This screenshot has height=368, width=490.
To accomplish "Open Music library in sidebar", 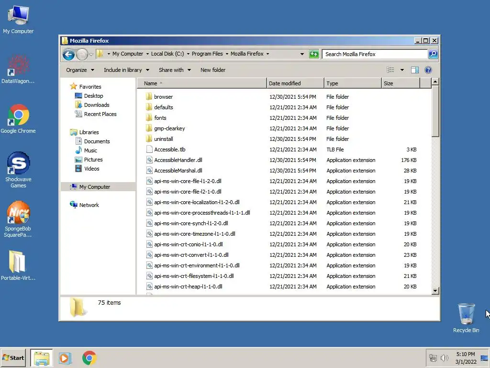I will click(x=90, y=150).
